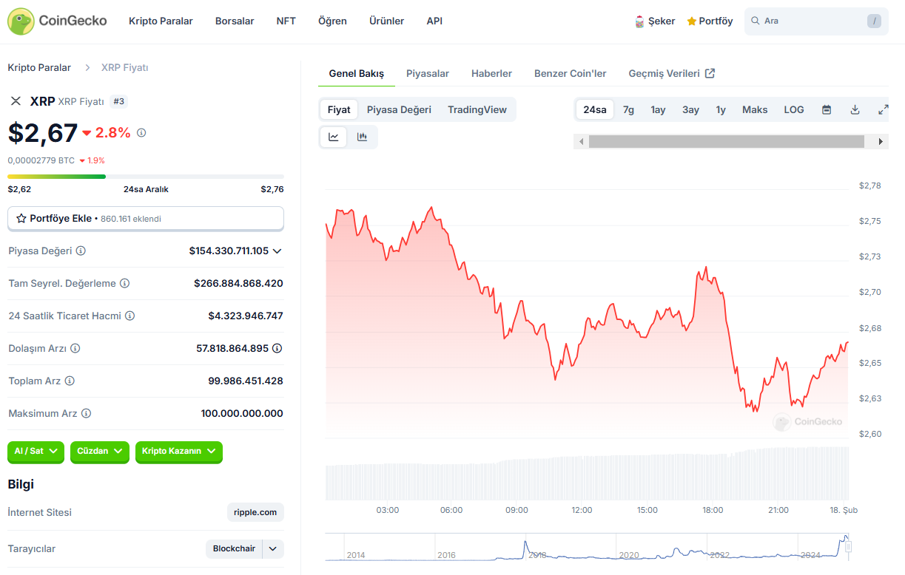905x575 pixels.
Task: Expand the Blockchair explorers dropdown arrow
Action: pyautogui.click(x=273, y=548)
